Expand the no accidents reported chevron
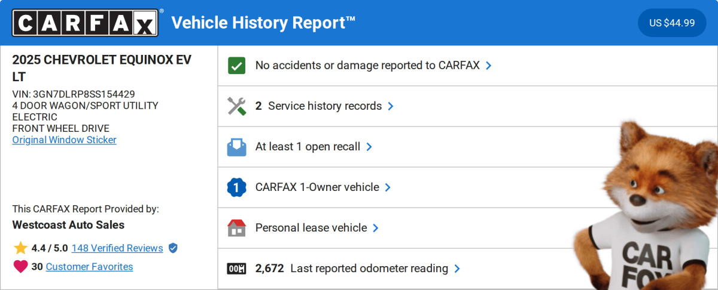Image resolution: width=718 pixels, height=290 pixels. pyautogui.click(x=489, y=66)
